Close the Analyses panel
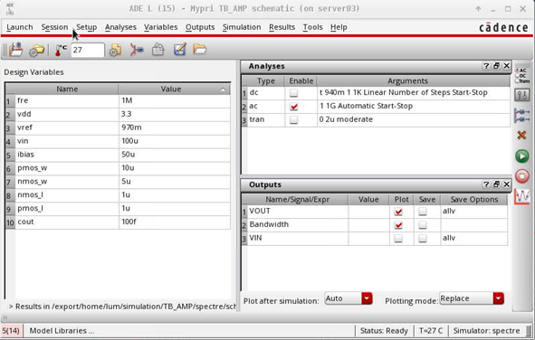Viewport: 535px width, 340px height. pyautogui.click(x=507, y=66)
